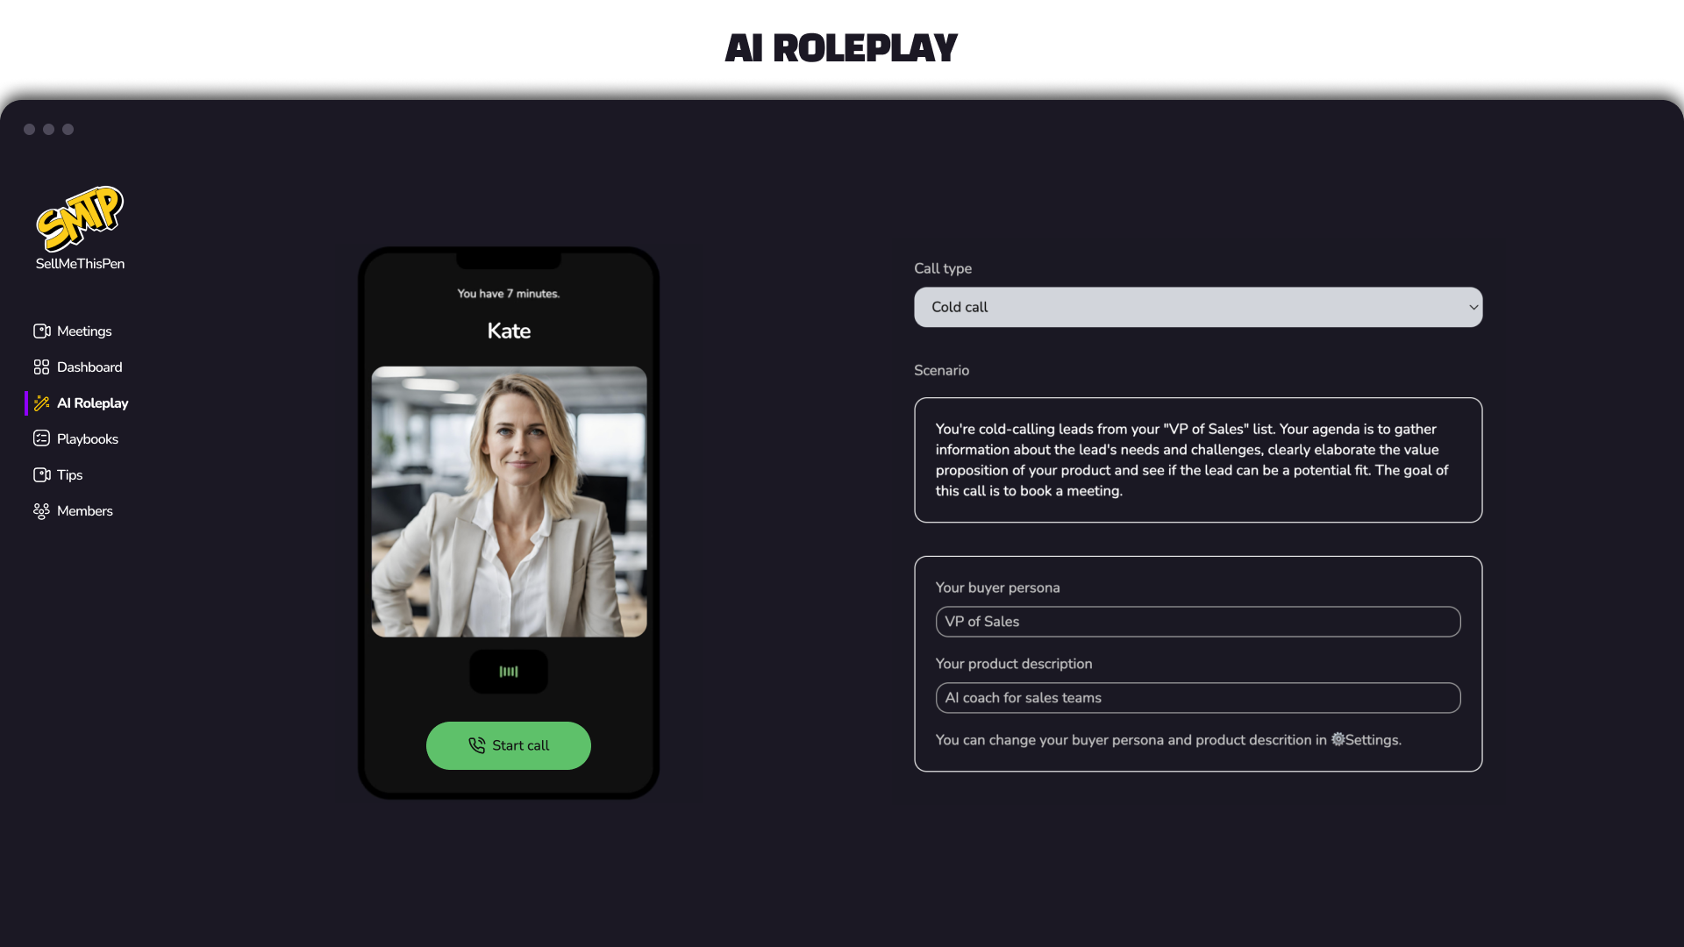Click Kate's profile photo thumbnail

click(509, 502)
